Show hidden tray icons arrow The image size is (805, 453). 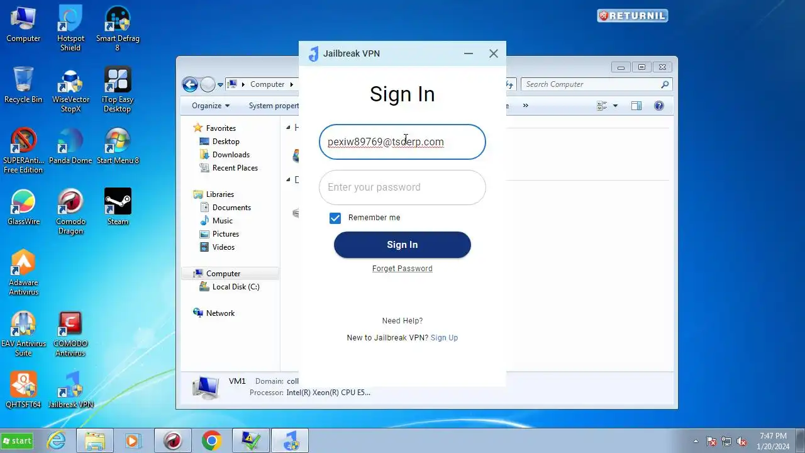pyautogui.click(x=696, y=441)
